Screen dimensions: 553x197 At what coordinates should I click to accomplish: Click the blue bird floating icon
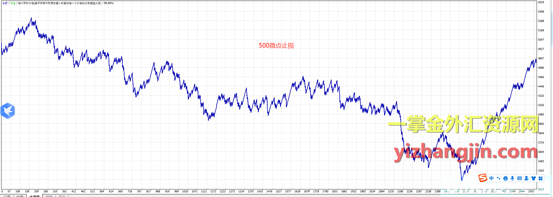pos(8,111)
